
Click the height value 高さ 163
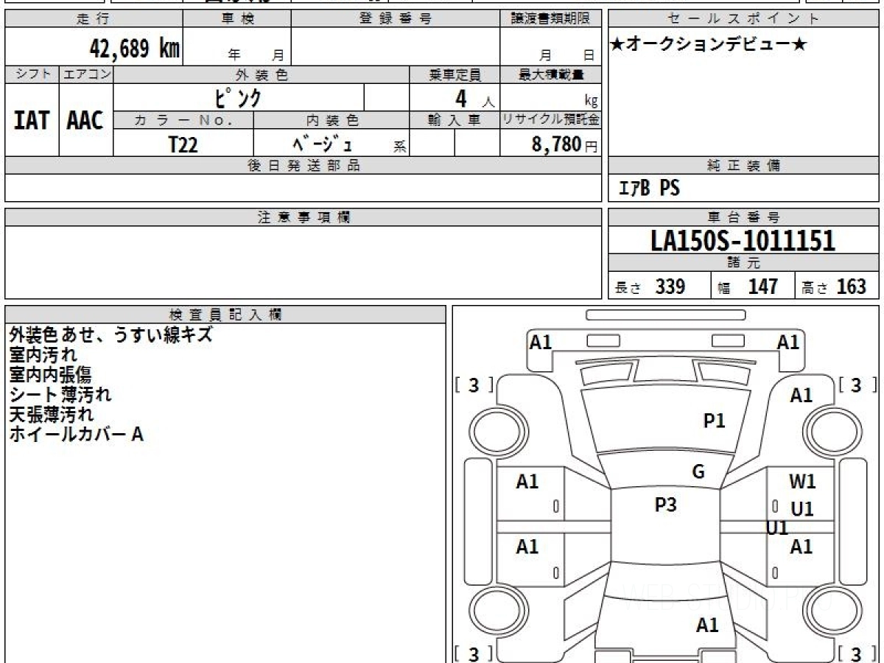(x=834, y=287)
